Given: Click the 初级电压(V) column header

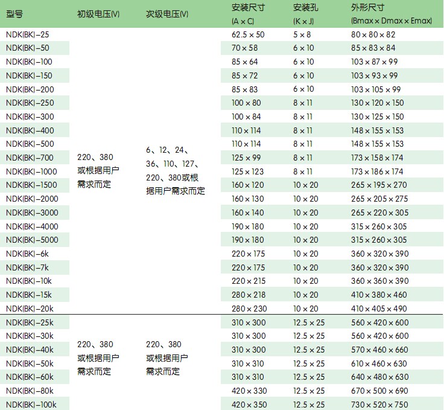Looking at the screenshot, I should coord(98,13).
